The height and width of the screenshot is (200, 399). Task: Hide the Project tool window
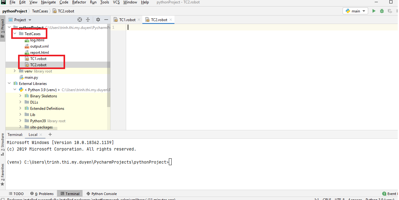106,20
